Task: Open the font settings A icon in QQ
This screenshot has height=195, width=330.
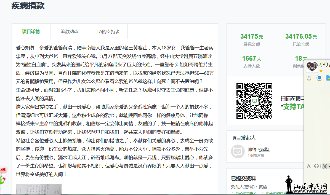Action: pos(308,166)
